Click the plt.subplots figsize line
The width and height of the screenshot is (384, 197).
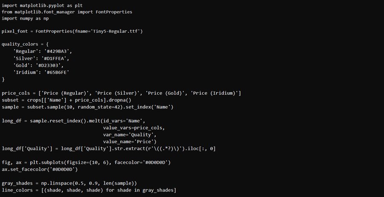click(x=86, y=162)
